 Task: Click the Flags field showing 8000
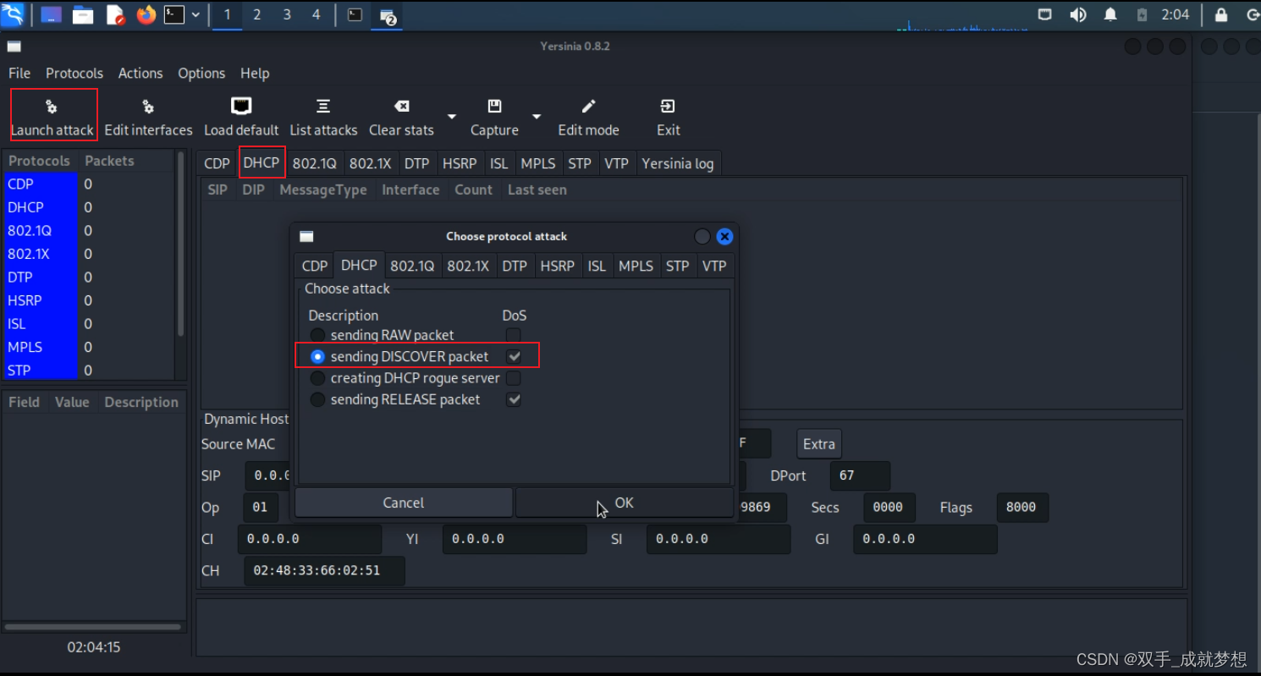(x=1022, y=508)
